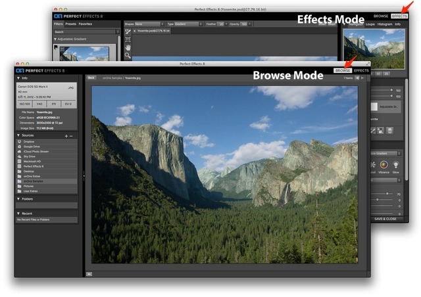The width and height of the screenshot is (421, 297).
Task: Click SAVE & CLOSE button
Action: [x=385, y=219]
